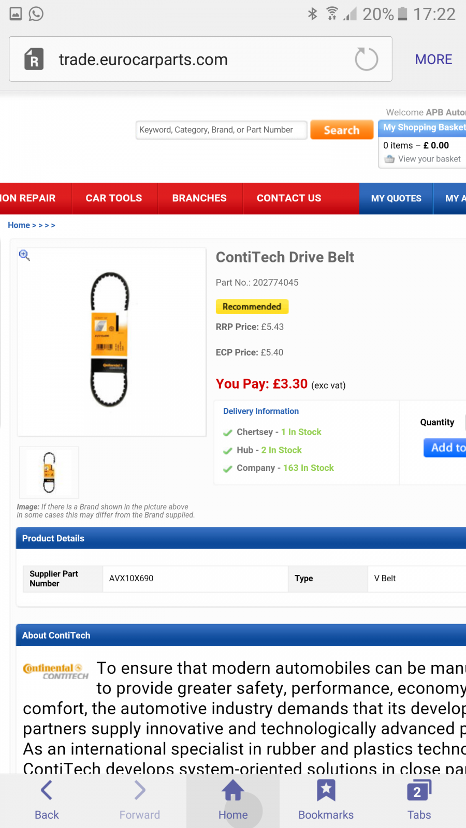Add the drive belt to basket
The width and height of the screenshot is (466, 828).
click(x=445, y=448)
